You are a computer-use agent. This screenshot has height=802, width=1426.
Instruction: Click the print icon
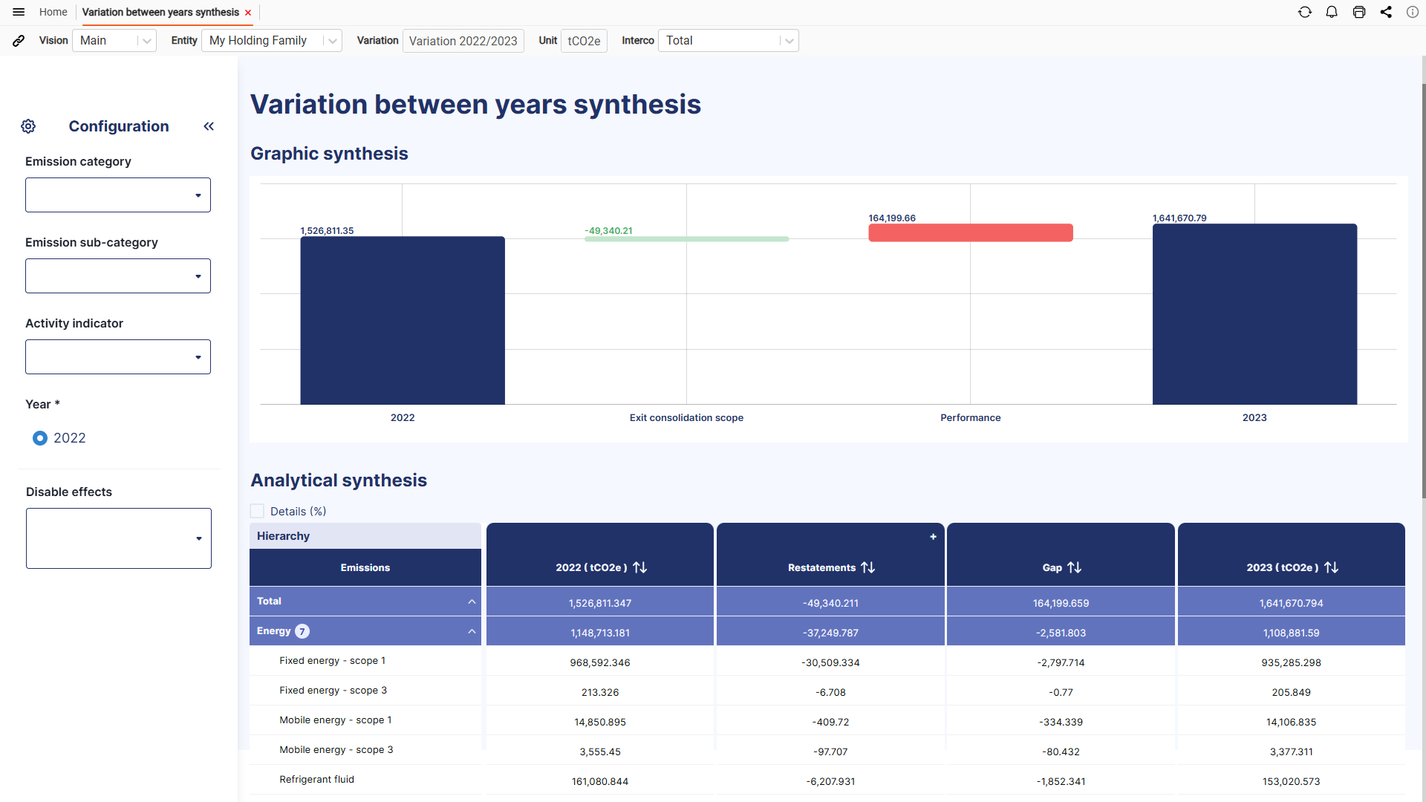[1359, 12]
